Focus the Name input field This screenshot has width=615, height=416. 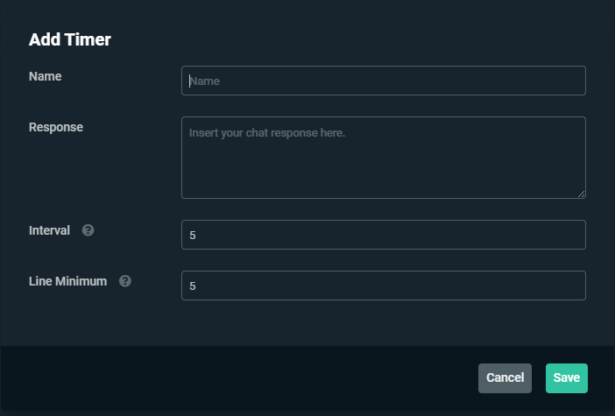383,81
